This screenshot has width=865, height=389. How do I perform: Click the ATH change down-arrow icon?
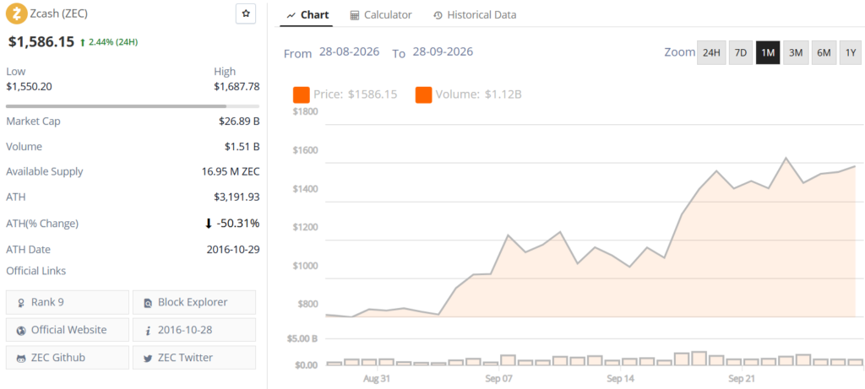click(208, 224)
